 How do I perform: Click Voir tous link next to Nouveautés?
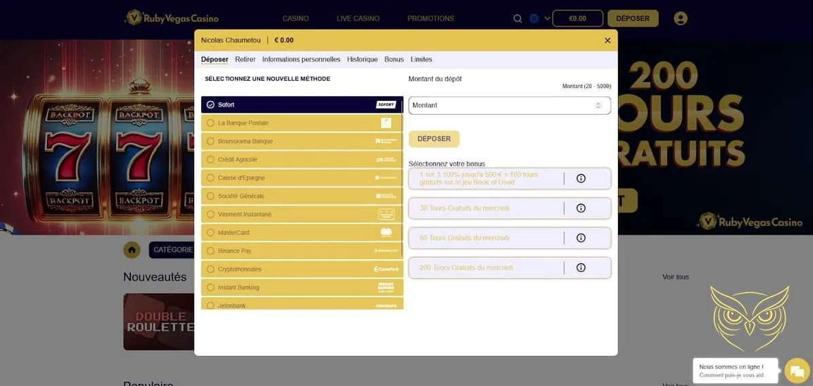[x=675, y=277]
